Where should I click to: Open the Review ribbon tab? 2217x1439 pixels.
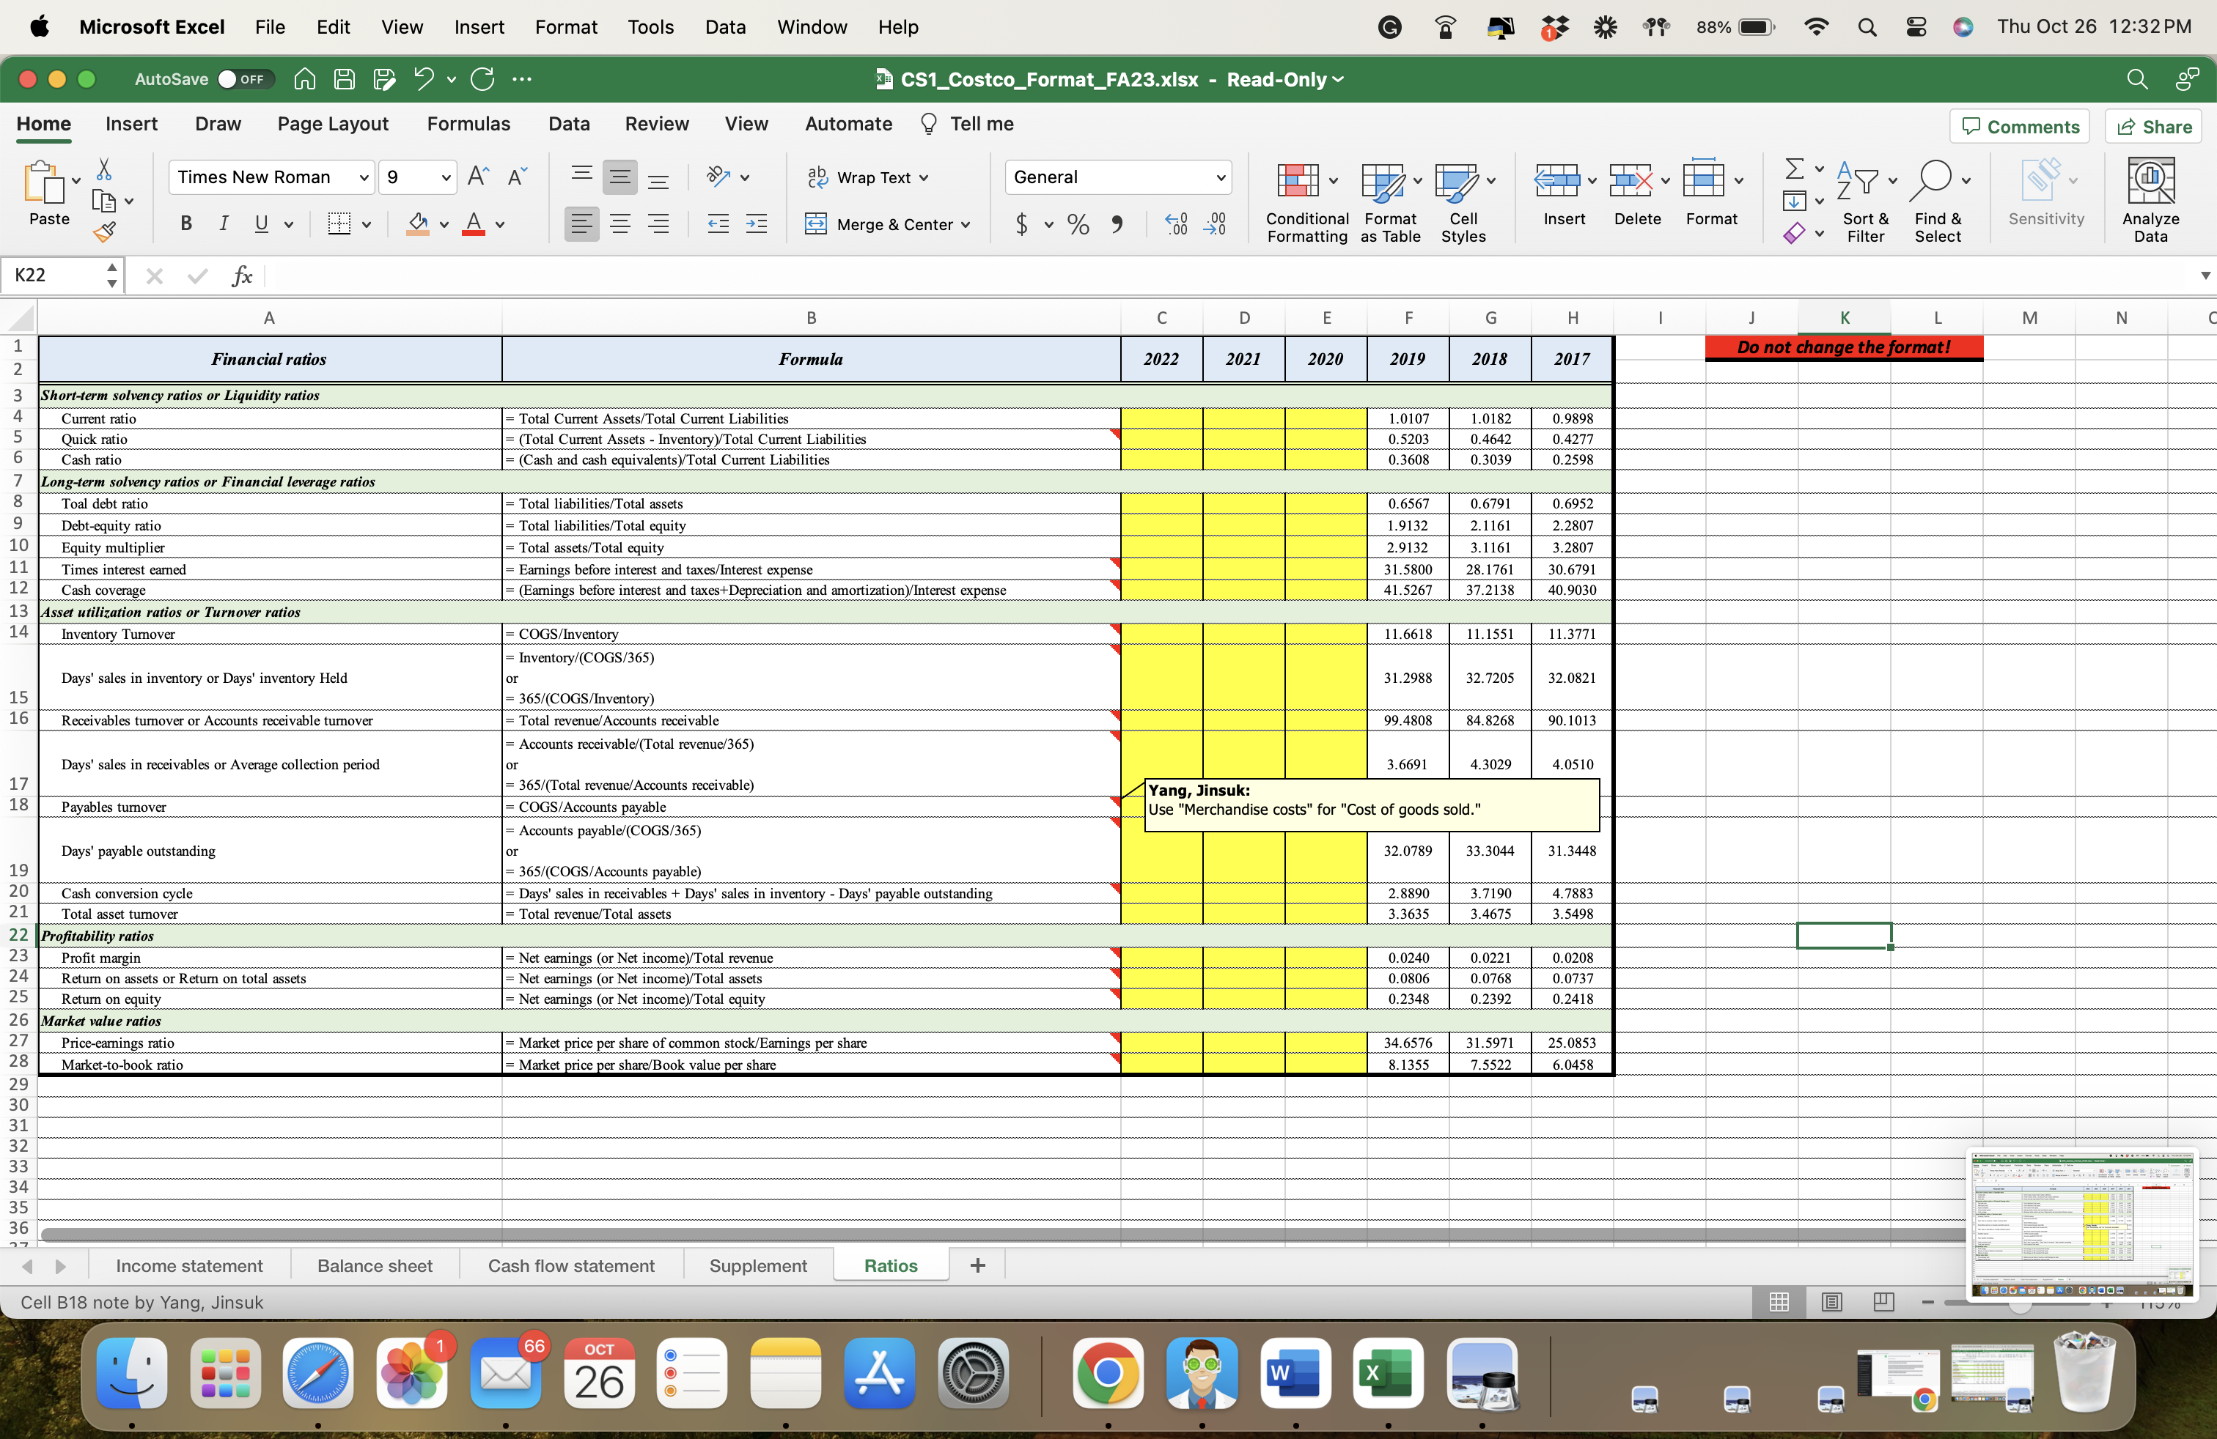657,124
